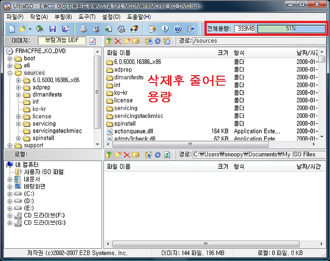The image size is (330, 261).
Task: Open the 파일(F) menu
Action: point(15,17)
